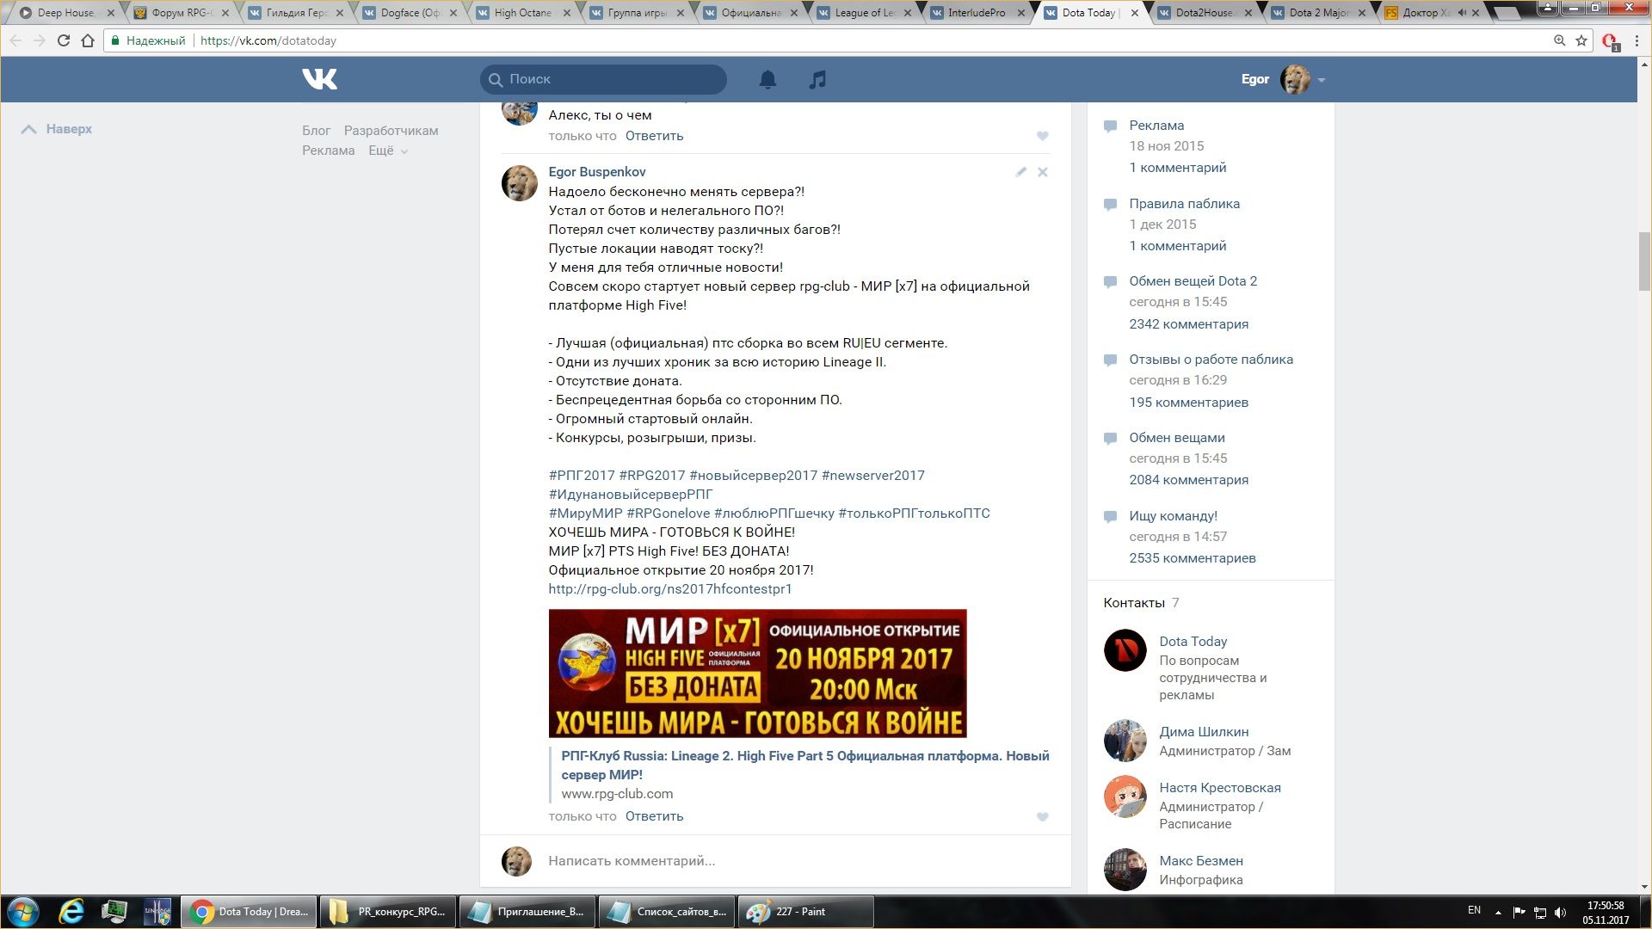Open Egor Buspenkov's name link in comment
The height and width of the screenshot is (929, 1652).
[597, 172]
